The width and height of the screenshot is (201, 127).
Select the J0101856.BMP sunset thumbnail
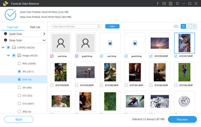click(x=160, y=43)
